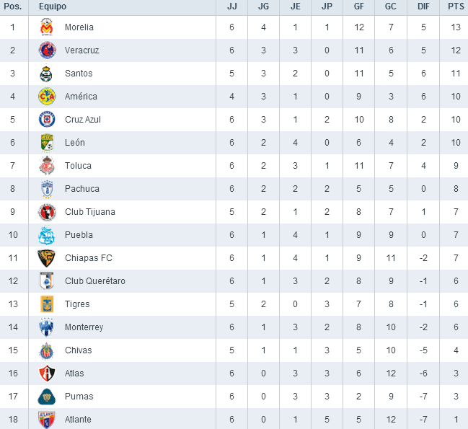Click the Veracruz team logo
This screenshot has width=468, height=429.
(x=47, y=50)
